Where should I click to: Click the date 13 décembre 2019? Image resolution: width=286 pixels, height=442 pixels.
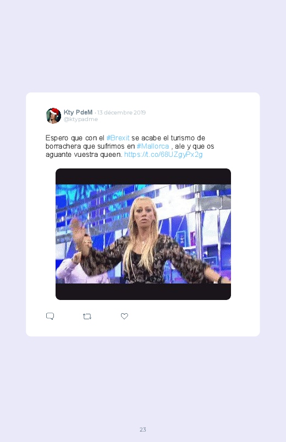point(122,112)
